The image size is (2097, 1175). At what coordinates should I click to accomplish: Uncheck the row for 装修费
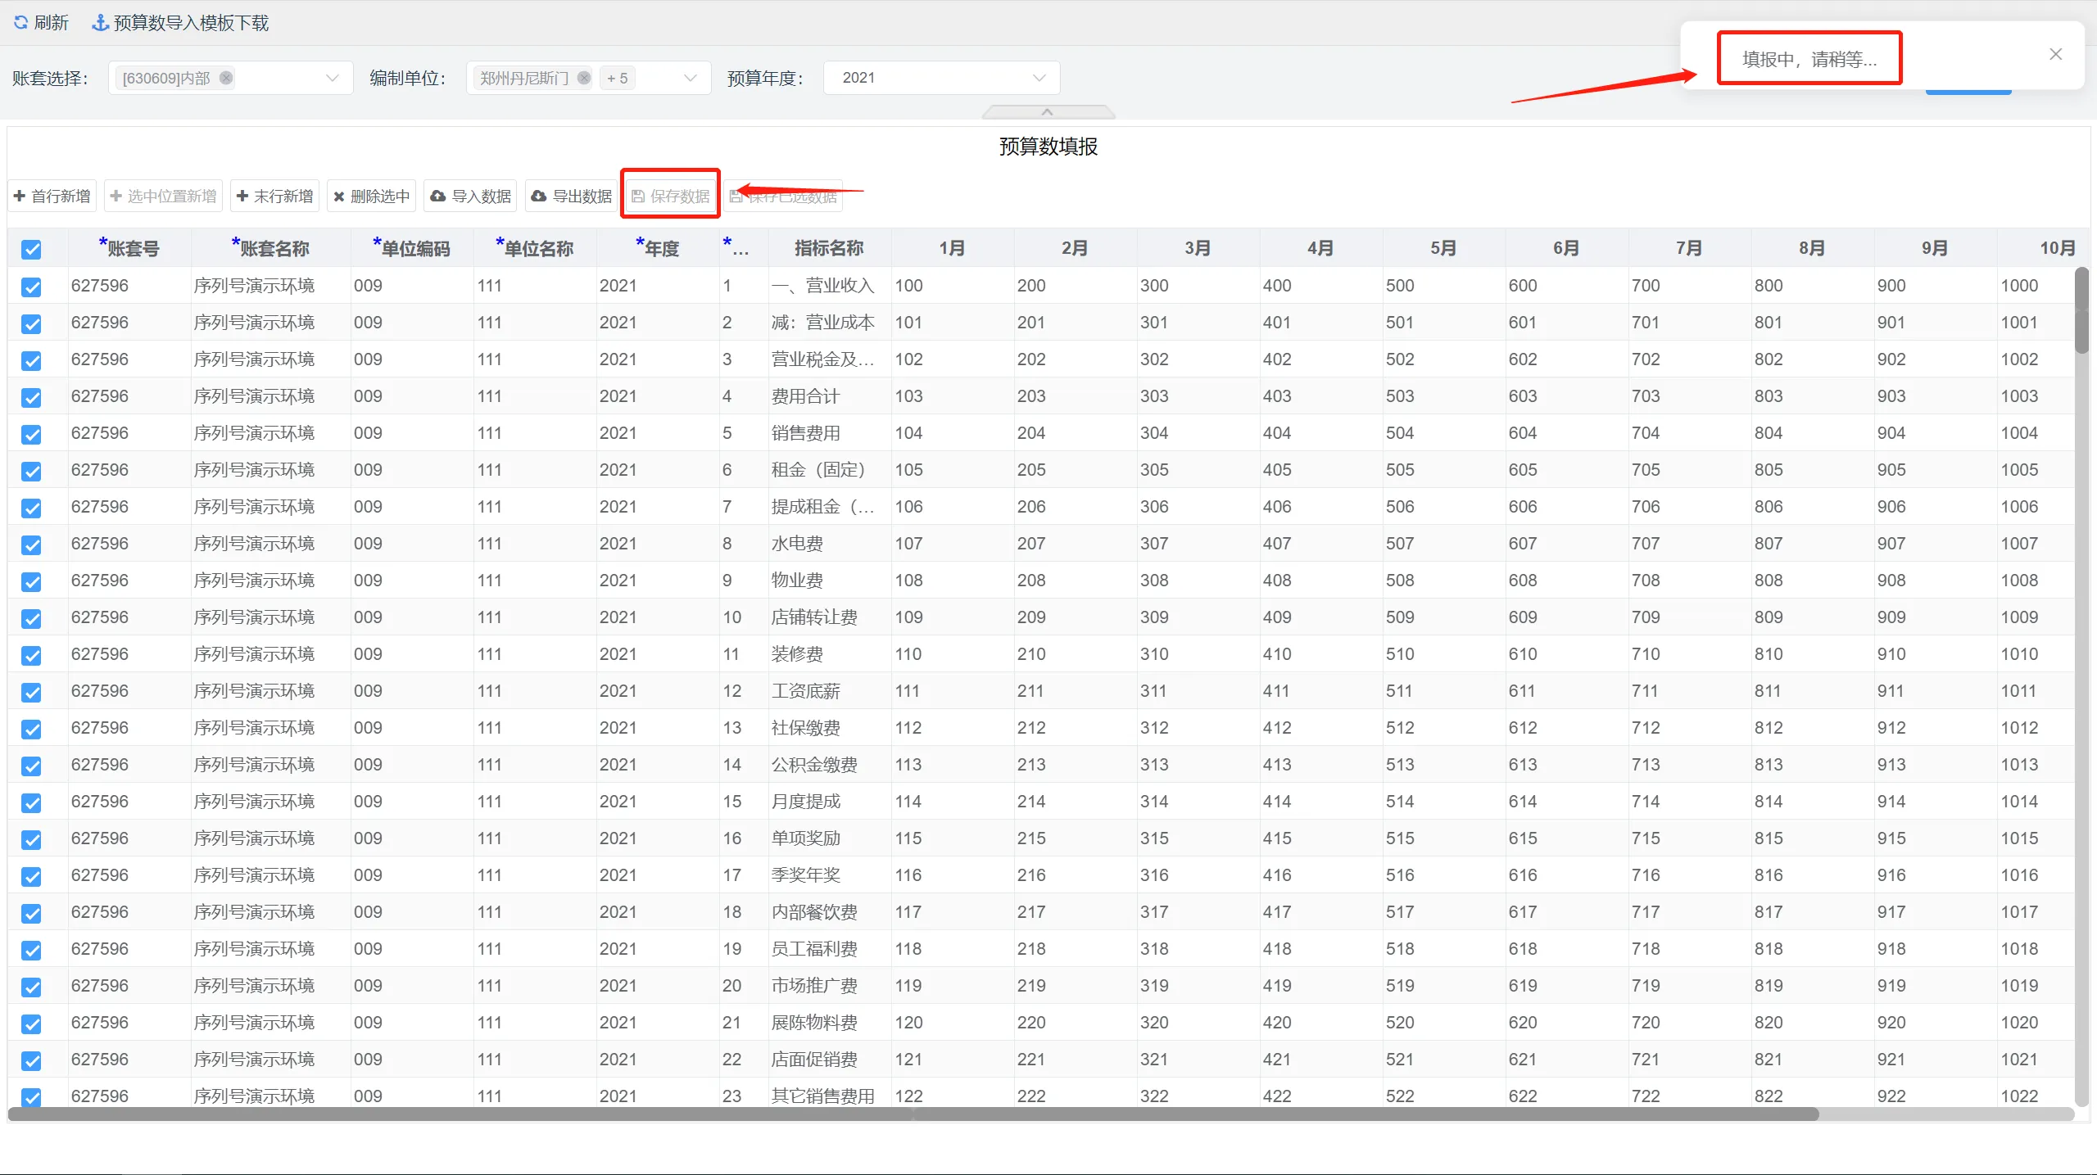[x=31, y=655]
